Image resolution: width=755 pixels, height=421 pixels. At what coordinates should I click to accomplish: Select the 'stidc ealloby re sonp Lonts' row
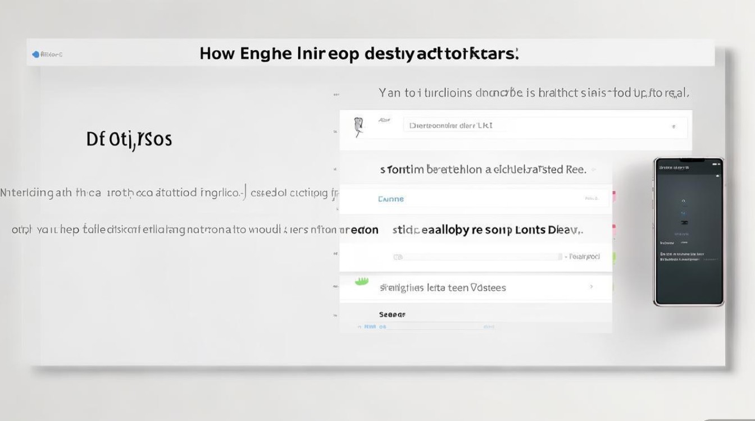coord(487,230)
